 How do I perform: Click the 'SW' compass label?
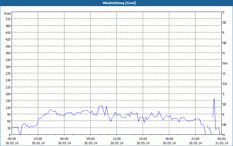click(225, 84)
